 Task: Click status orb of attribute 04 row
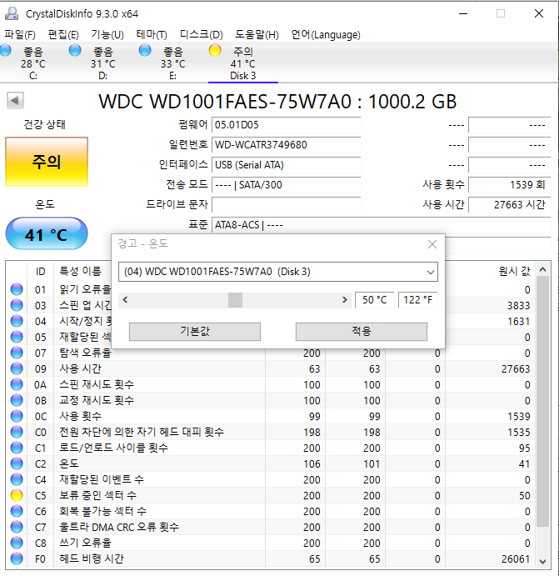click(17, 321)
